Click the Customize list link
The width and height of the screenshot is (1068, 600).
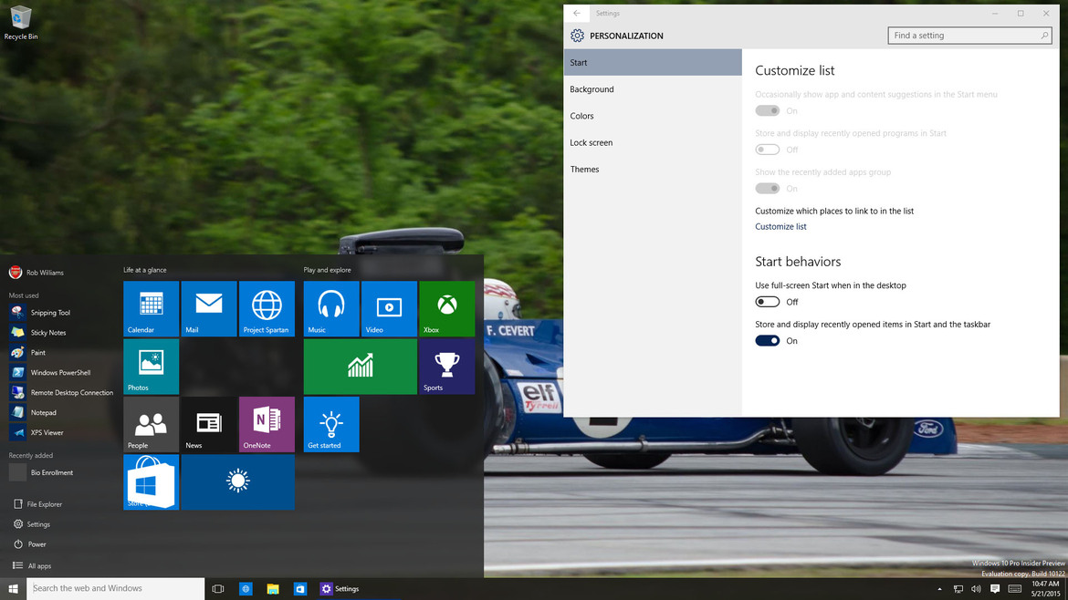[x=780, y=226]
